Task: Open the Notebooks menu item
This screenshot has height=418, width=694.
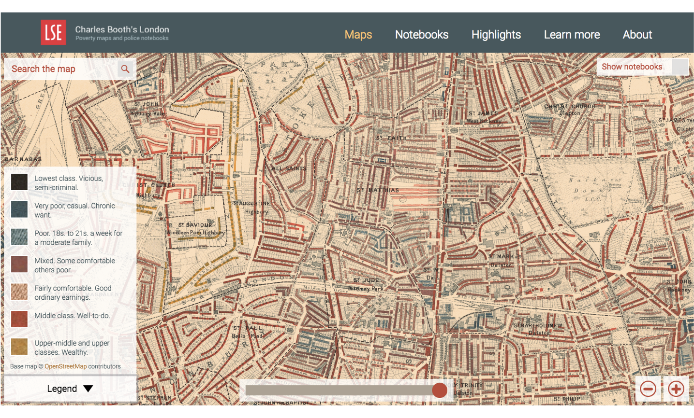Action: pos(422,35)
